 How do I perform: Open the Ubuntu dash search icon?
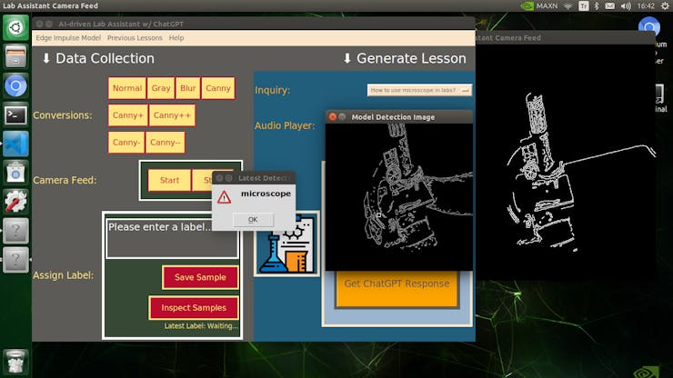pyautogui.click(x=15, y=27)
